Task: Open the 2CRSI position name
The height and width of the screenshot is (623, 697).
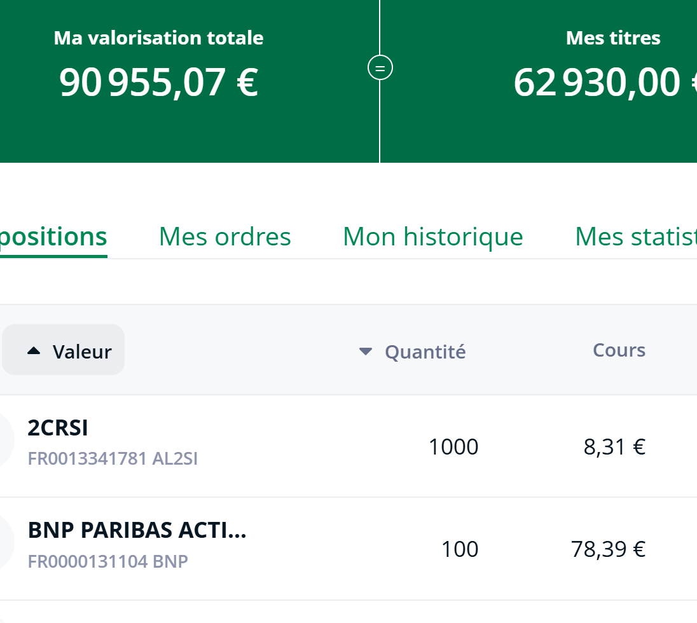Action: (58, 428)
